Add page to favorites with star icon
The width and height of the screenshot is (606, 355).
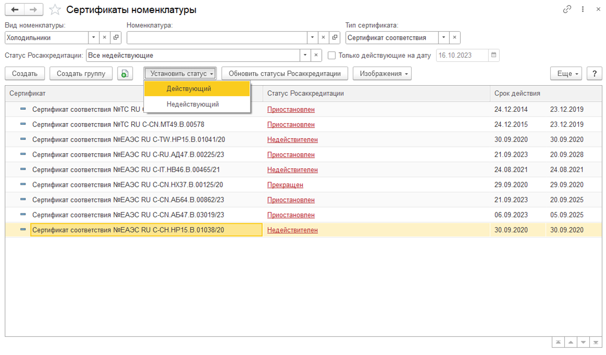click(55, 10)
